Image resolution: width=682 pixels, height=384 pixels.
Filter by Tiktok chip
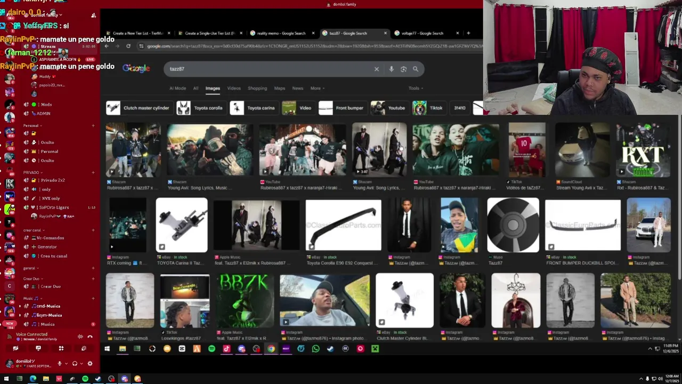428,108
